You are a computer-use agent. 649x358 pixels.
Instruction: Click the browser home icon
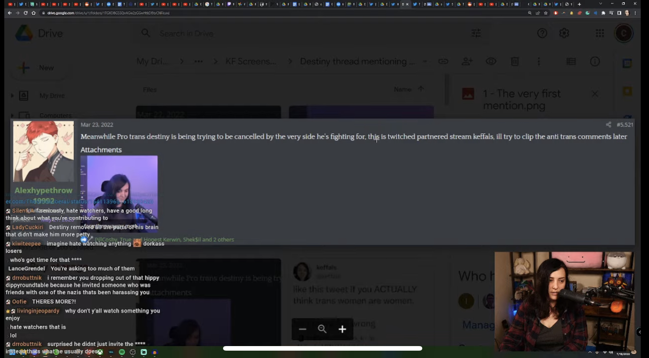(x=34, y=13)
